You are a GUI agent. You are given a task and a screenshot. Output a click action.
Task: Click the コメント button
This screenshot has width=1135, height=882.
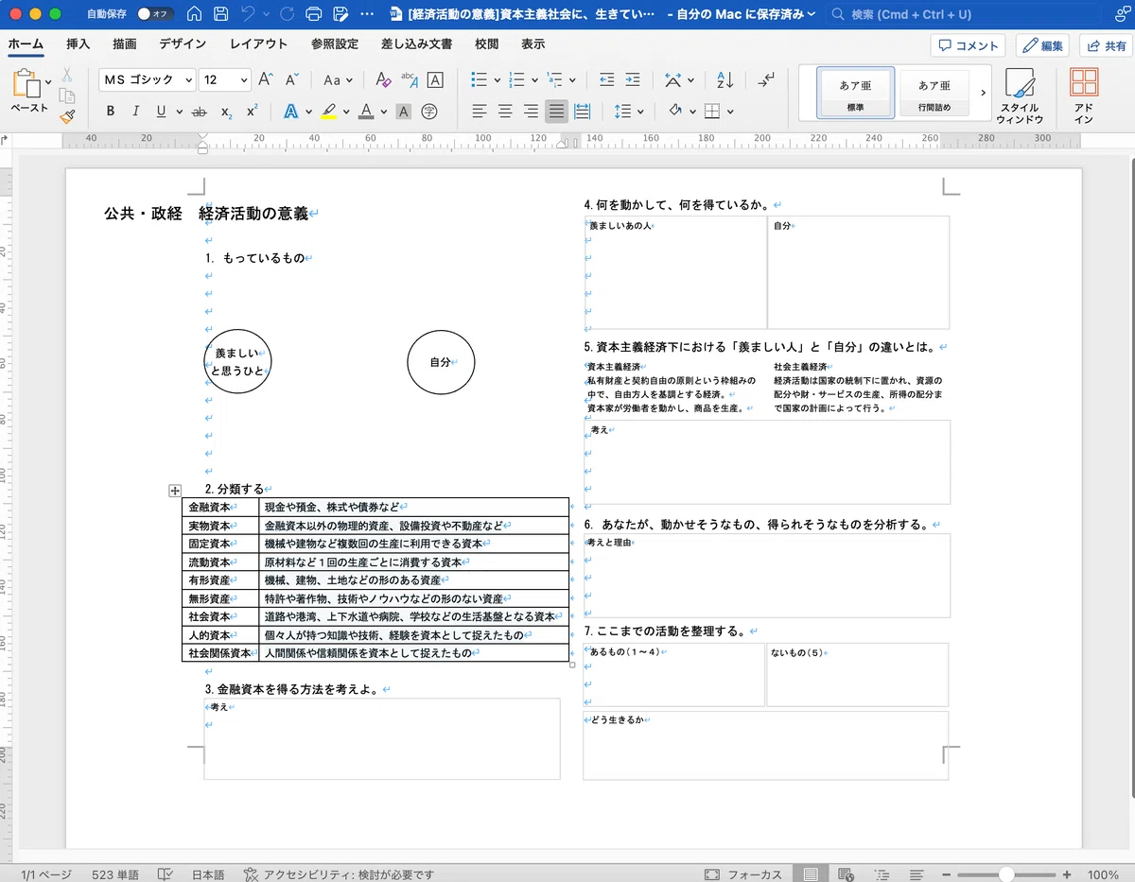(968, 45)
